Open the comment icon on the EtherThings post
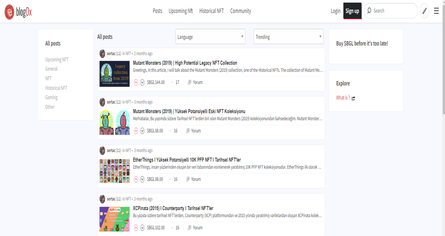 [188, 179]
